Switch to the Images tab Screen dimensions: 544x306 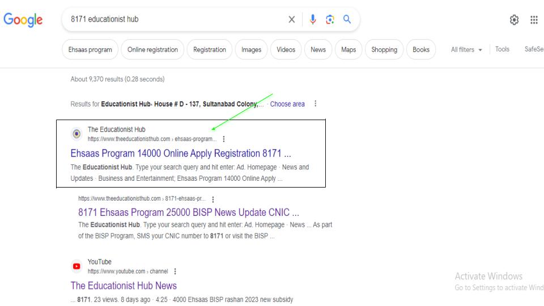[251, 50]
